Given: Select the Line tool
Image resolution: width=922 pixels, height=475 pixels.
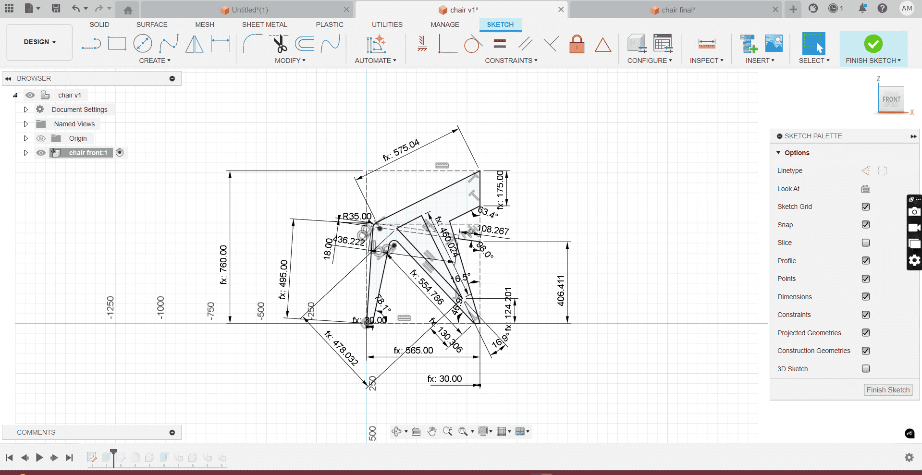Looking at the screenshot, I should [x=91, y=43].
